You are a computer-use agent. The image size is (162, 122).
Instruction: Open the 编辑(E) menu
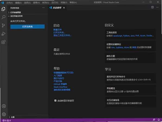point(18,3)
